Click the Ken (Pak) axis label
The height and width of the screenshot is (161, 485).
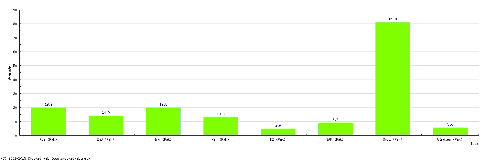point(221,139)
